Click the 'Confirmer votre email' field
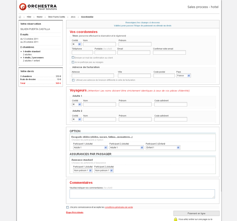Screen dimensions: 237x221 click(x=169, y=53)
